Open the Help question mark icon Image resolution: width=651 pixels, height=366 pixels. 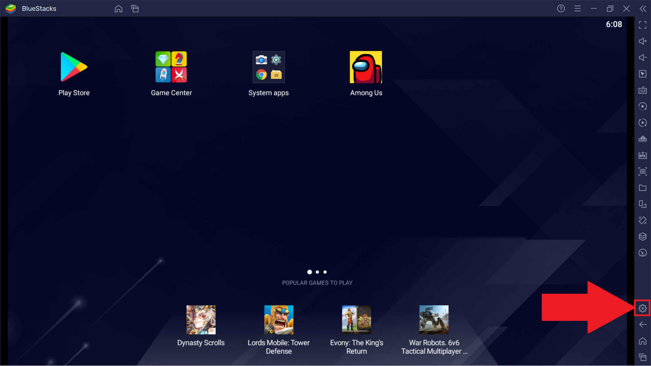click(561, 8)
